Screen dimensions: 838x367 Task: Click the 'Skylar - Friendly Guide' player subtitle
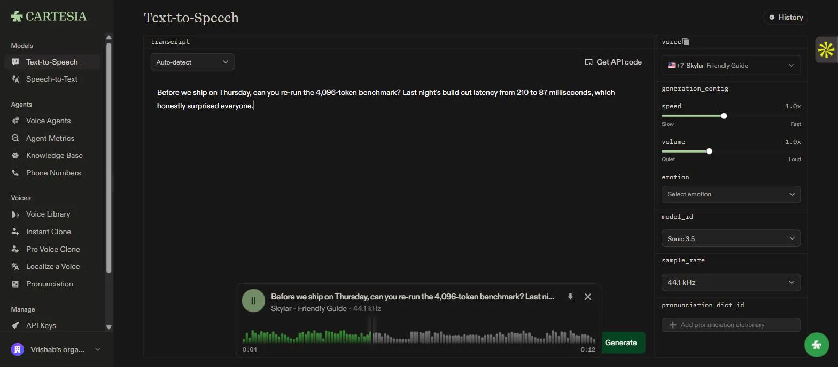[x=309, y=308]
